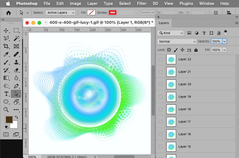Open the Normal blend mode dropdown

point(177,41)
